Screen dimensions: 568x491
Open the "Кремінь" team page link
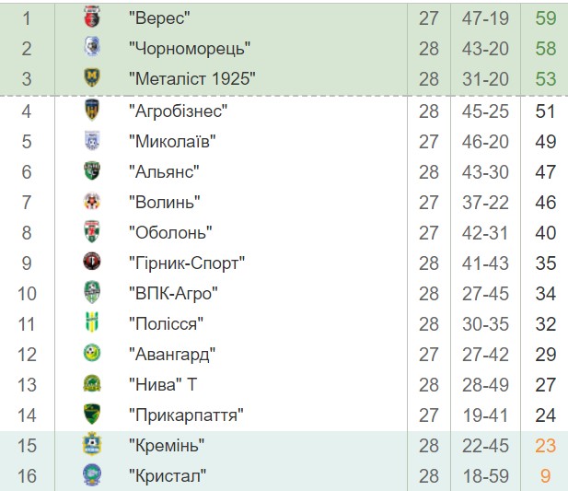(x=167, y=445)
